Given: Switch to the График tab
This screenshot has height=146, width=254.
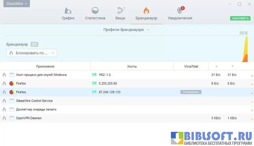Looking at the screenshot, I should pos(68,14).
